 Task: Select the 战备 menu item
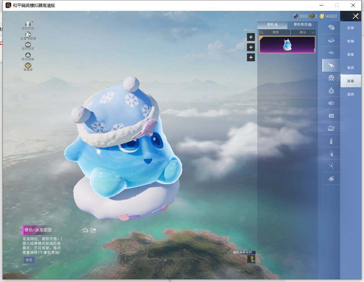[x=351, y=81]
